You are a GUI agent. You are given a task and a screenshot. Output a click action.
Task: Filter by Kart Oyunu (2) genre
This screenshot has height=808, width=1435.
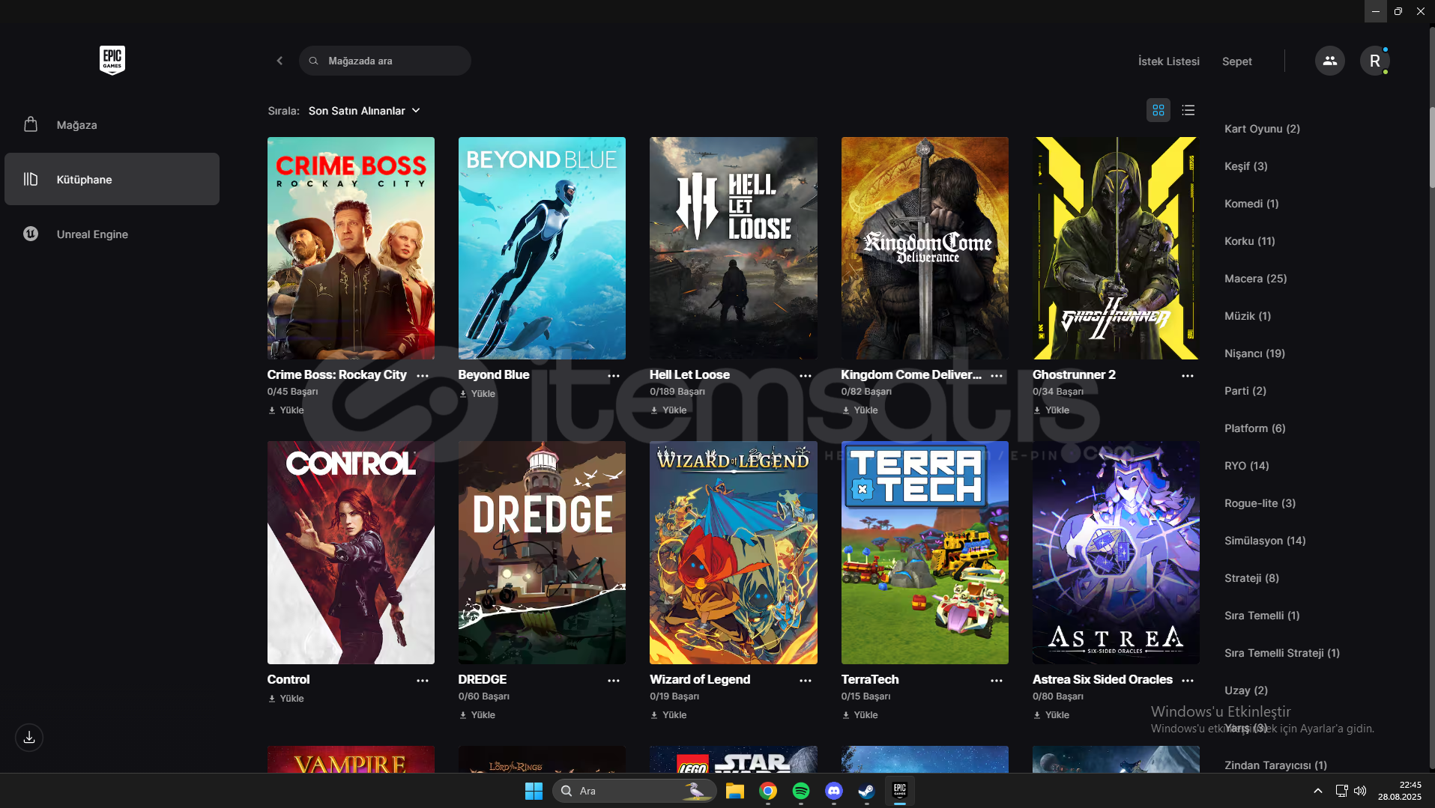pyautogui.click(x=1262, y=129)
